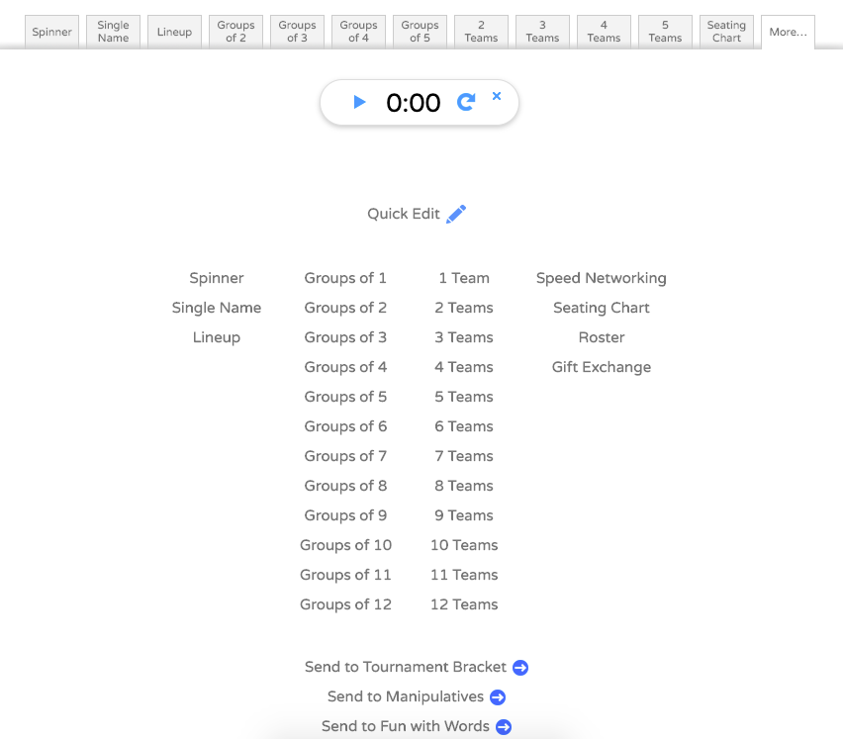This screenshot has width=843, height=739.
Task: Pick 2 Teams in the list
Action: click(464, 308)
